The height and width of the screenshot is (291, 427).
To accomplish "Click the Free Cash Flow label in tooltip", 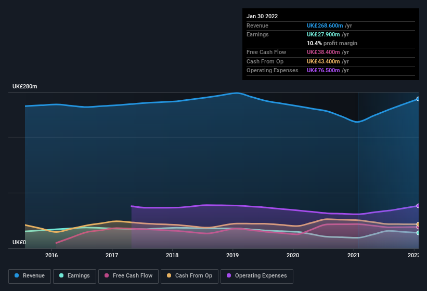I will 266,52.
